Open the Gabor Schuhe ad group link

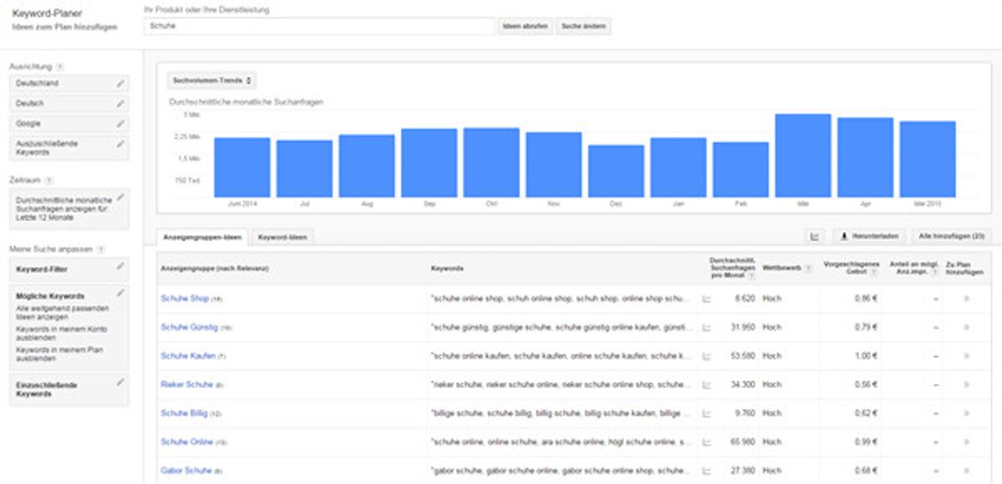click(186, 471)
